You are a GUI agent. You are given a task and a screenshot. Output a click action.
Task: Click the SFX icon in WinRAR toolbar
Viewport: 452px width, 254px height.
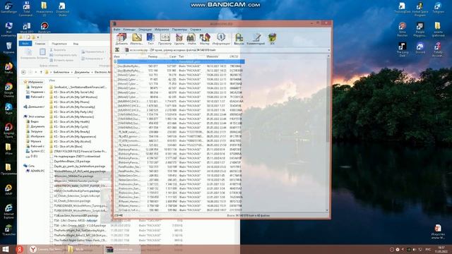point(272,39)
